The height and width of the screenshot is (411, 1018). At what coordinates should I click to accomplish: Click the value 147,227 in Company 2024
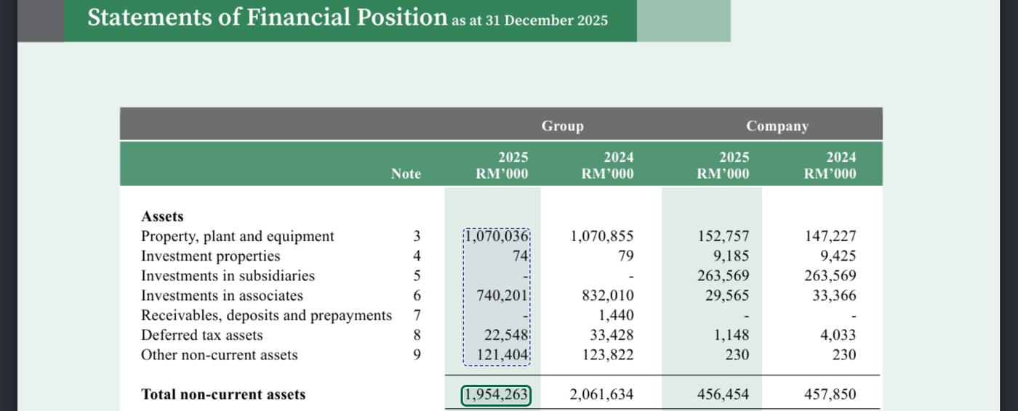(830, 237)
